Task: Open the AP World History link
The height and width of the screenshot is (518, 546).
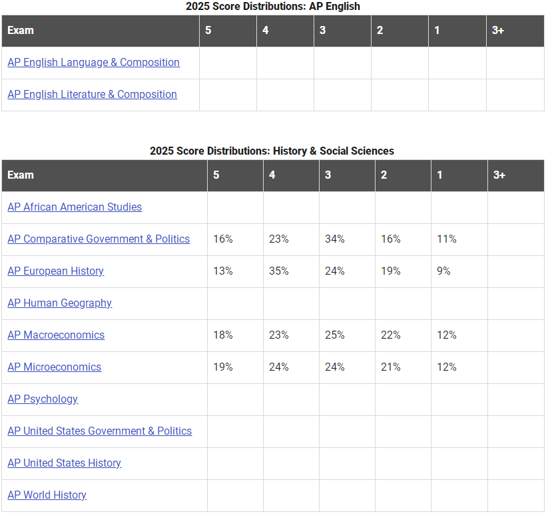Action: [x=47, y=495]
